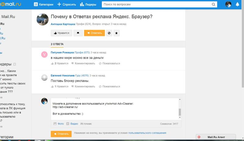Комментировать Евгений Николаев's answer
Viewport: 244px width, 141px height.
83,86
